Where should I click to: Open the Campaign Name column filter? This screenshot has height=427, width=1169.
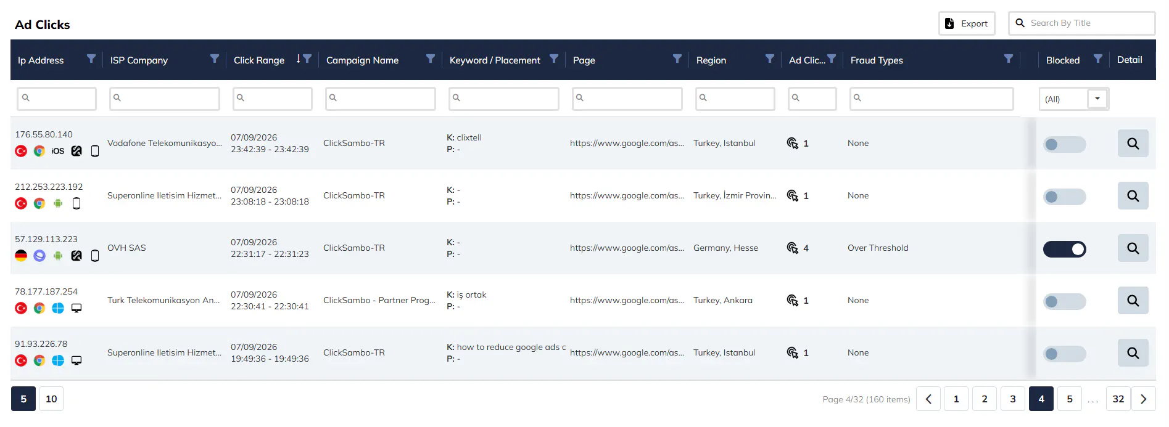tap(431, 59)
